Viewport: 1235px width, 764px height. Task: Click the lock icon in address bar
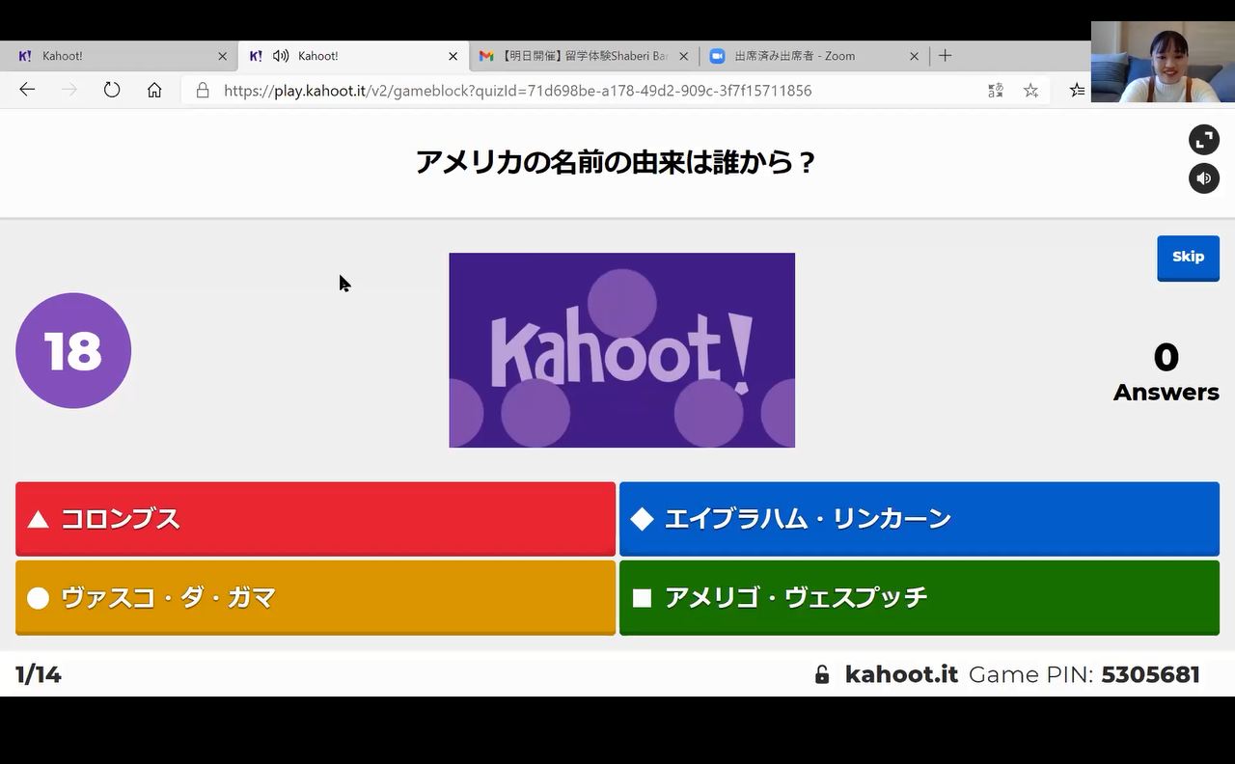203,90
